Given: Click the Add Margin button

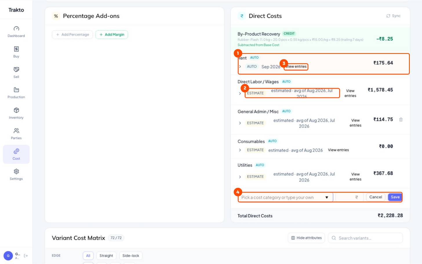Looking at the screenshot, I should coord(112,34).
